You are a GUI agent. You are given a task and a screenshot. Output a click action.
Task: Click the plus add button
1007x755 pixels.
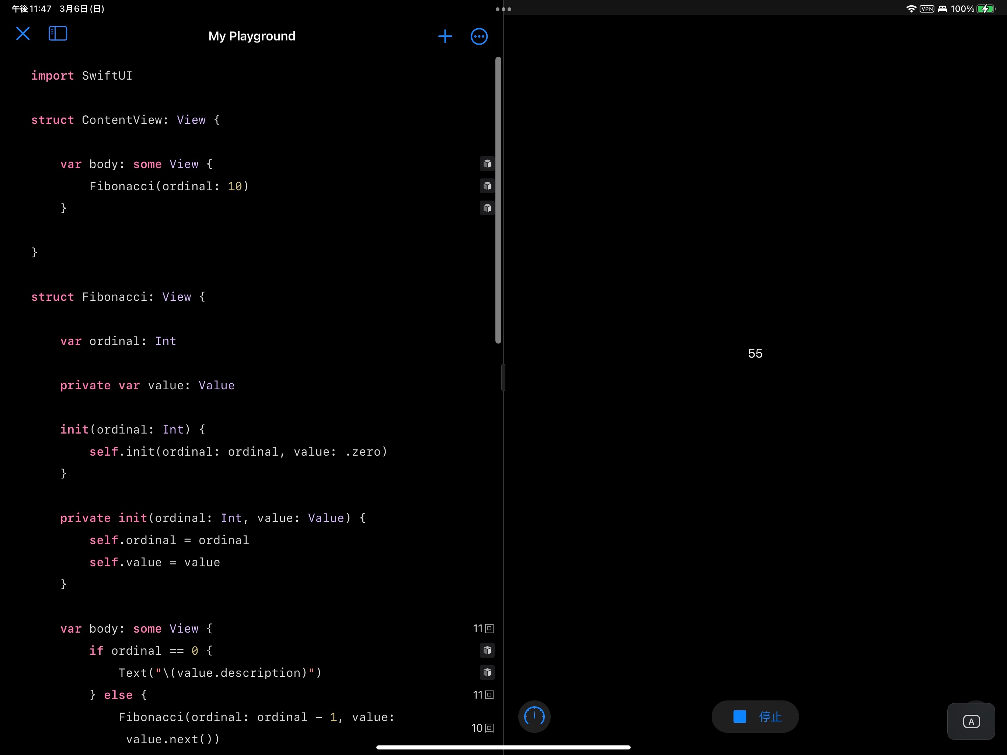445,36
